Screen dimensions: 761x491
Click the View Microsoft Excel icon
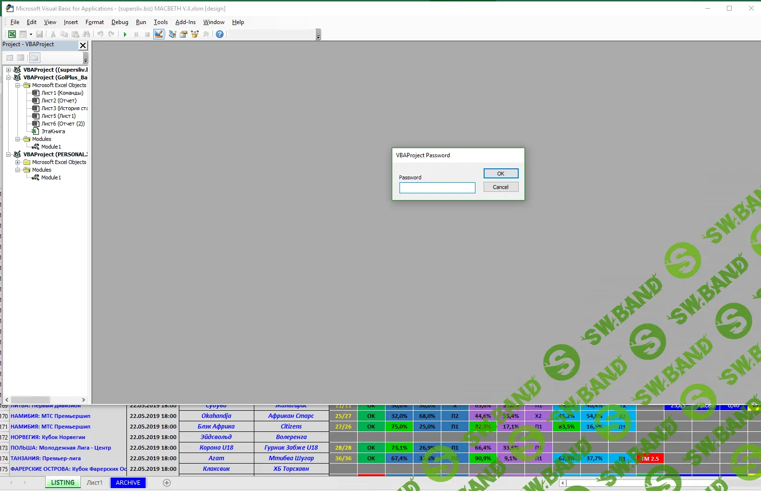click(12, 34)
